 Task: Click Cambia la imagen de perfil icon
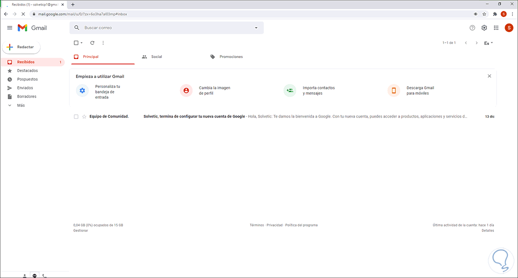click(x=186, y=91)
